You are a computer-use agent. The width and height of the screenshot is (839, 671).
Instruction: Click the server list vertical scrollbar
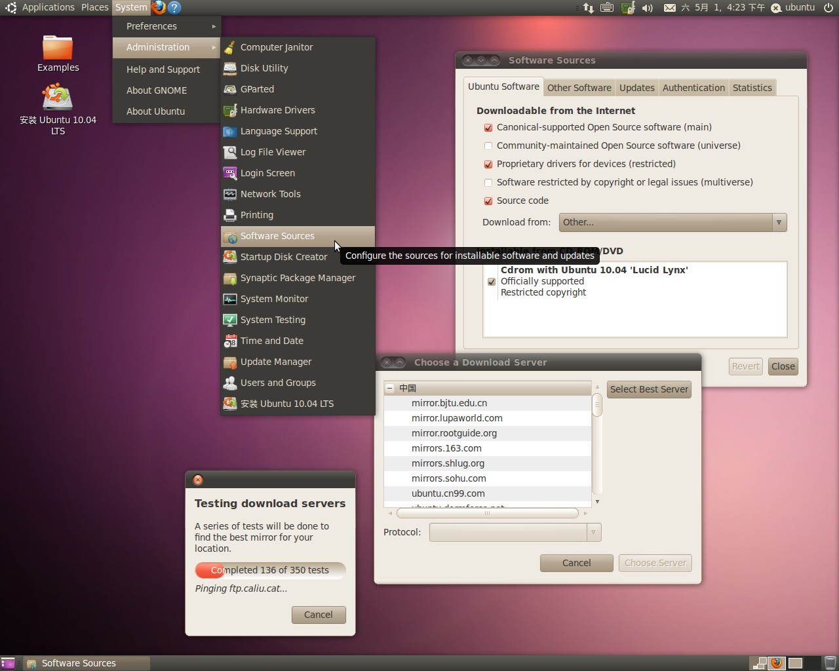pos(596,404)
